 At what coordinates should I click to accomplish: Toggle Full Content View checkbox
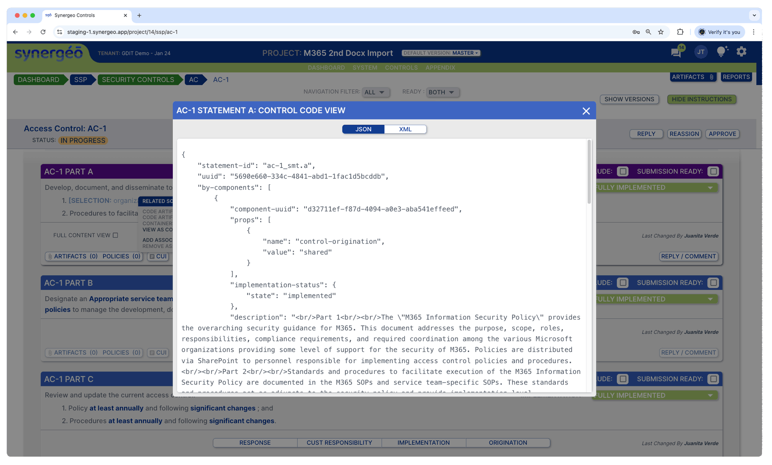pyautogui.click(x=115, y=235)
